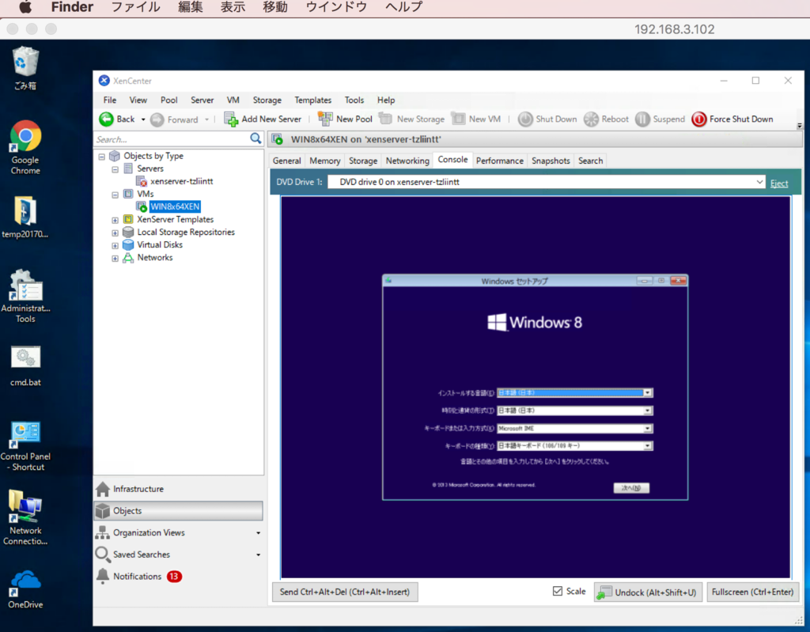Switch to the Networking tab
Screen dimensions: 810x632
[x=407, y=161]
